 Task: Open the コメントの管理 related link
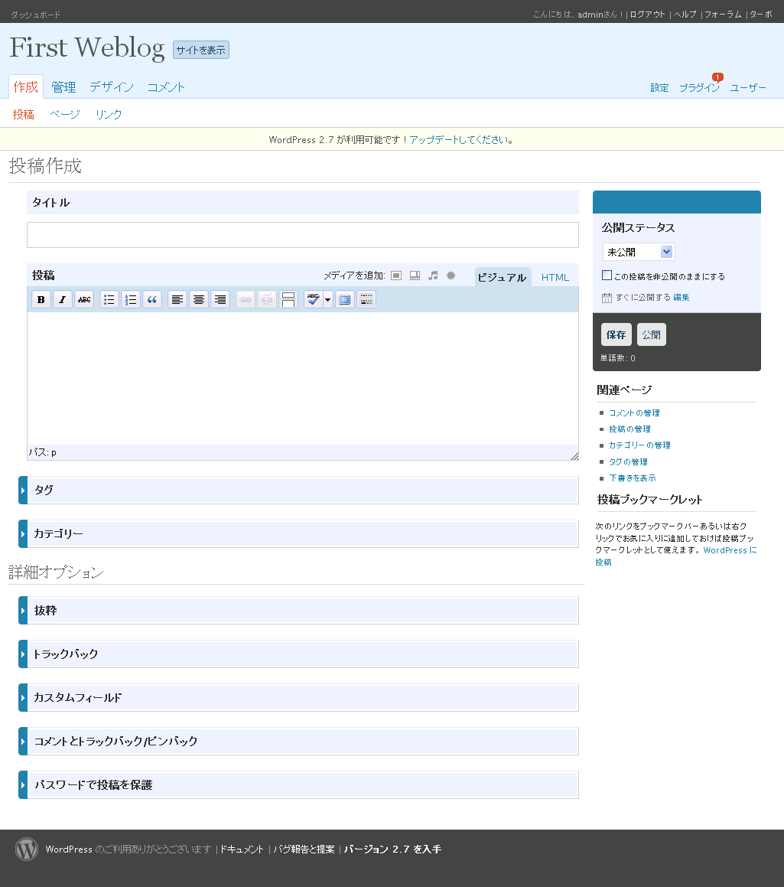(634, 413)
